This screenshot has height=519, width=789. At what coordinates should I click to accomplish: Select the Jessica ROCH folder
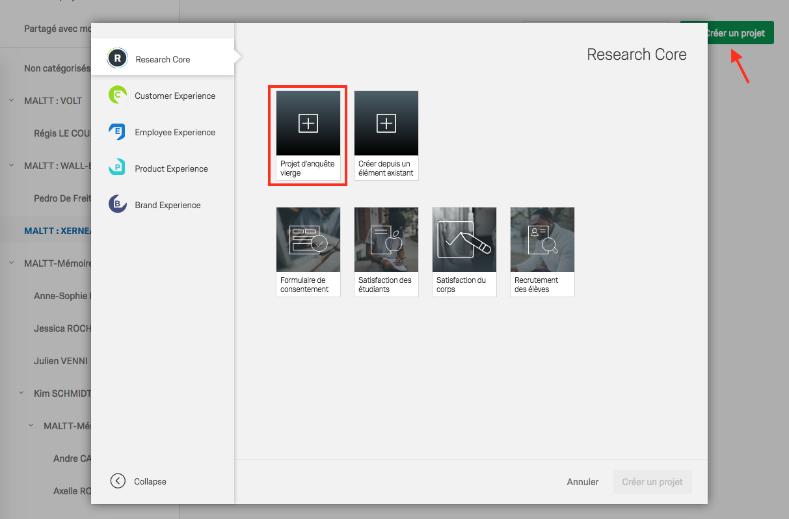pos(62,328)
